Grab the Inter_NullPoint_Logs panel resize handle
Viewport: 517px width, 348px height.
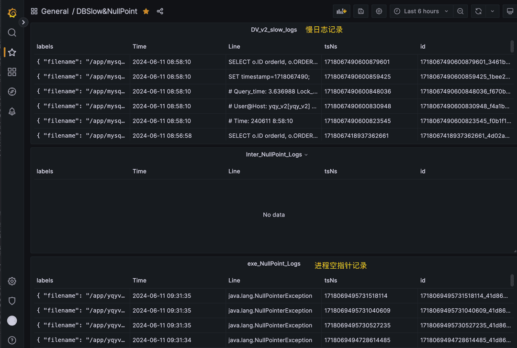pyautogui.click(x=515, y=251)
